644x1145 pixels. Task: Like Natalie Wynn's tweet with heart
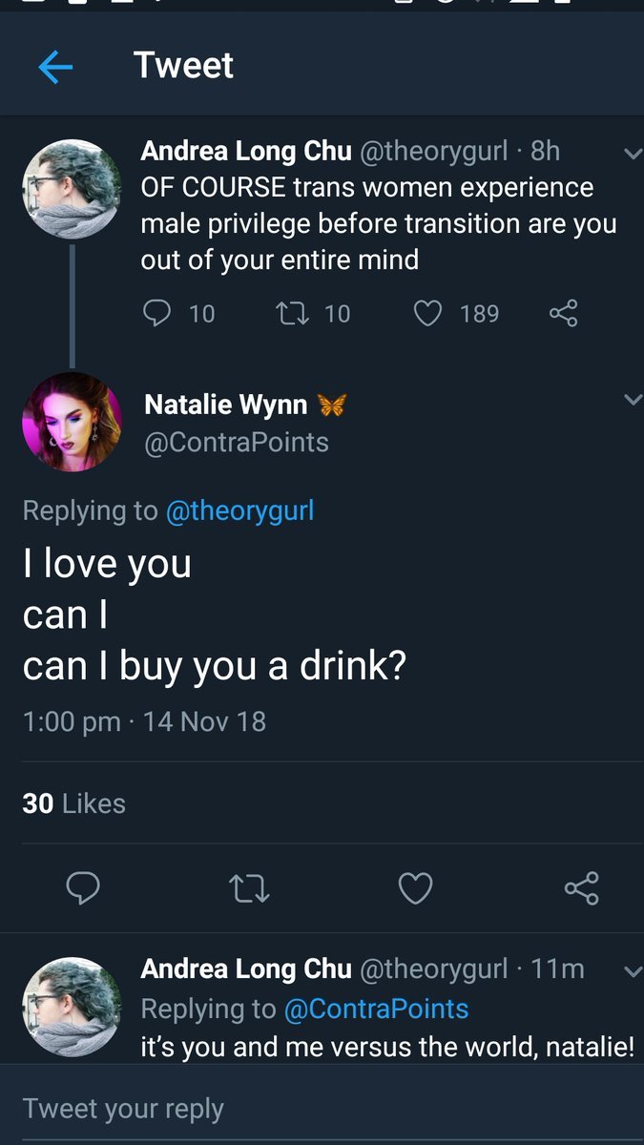pyautogui.click(x=415, y=888)
